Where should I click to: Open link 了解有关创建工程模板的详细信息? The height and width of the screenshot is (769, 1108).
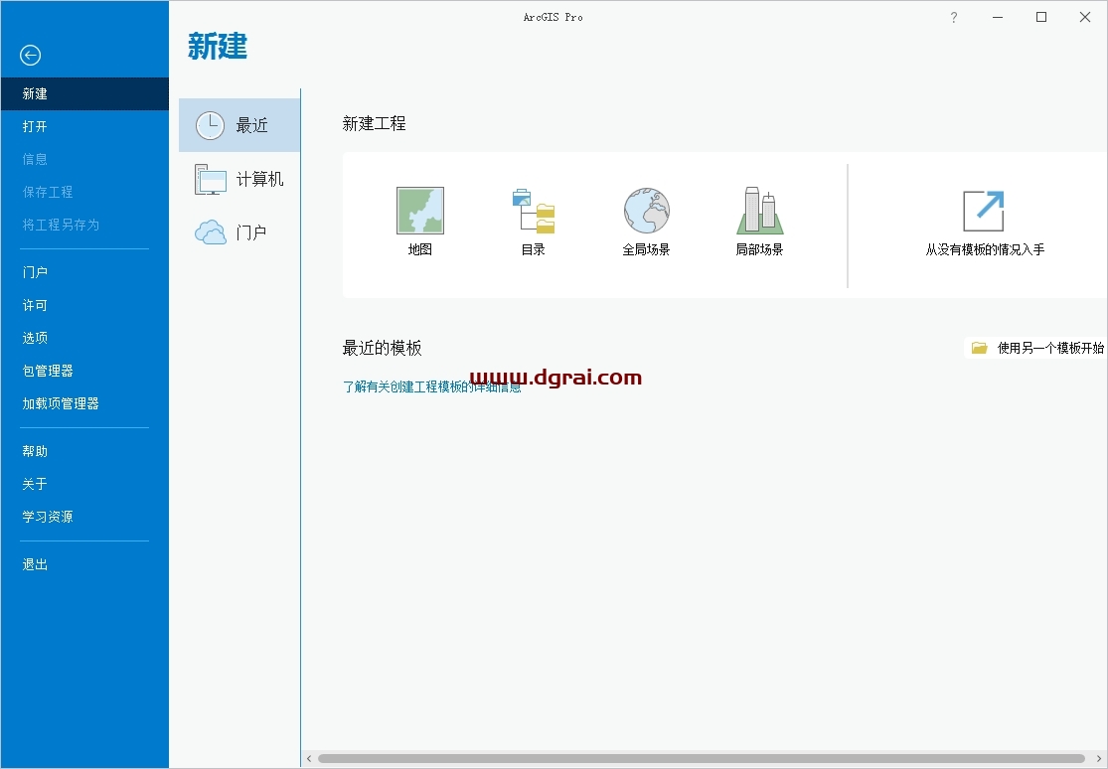pyautogui.click(x=431, y=386)
